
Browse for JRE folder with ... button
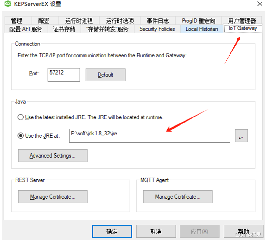point(241,136)
